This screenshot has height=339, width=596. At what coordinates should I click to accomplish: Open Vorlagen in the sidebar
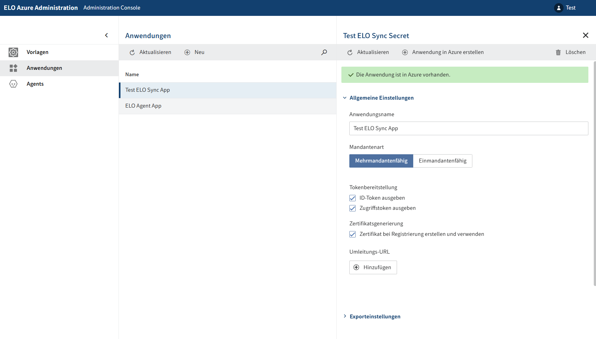(59, 52)
